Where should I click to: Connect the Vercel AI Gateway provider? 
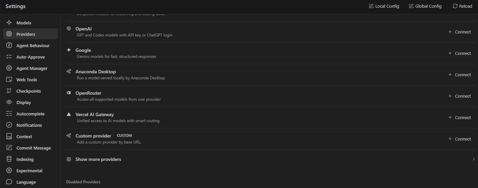pos(460,118)
